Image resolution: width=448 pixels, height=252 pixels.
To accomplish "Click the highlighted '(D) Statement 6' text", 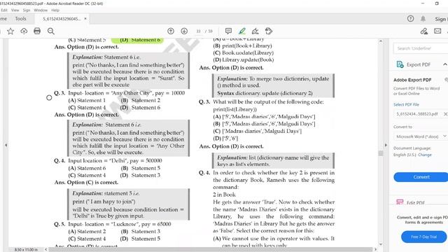I will pos(137,40).
